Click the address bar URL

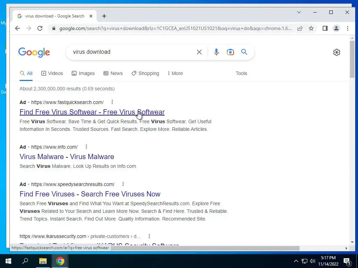click(176, 29)
